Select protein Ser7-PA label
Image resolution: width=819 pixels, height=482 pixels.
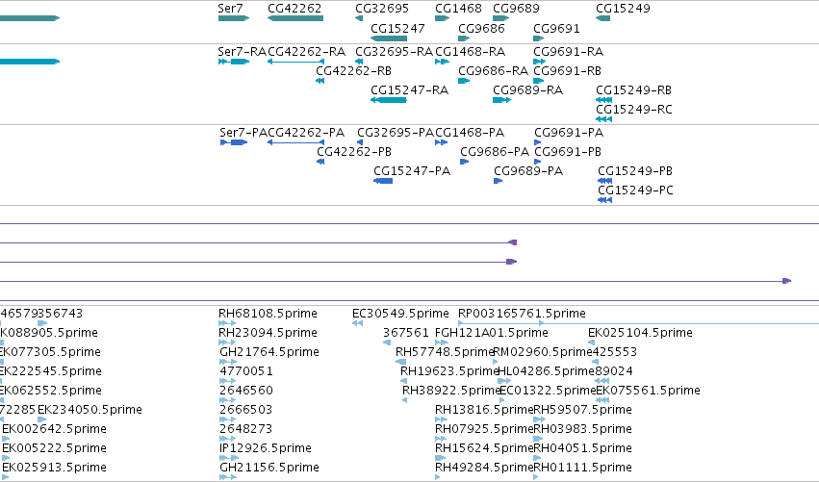point(243,133)
